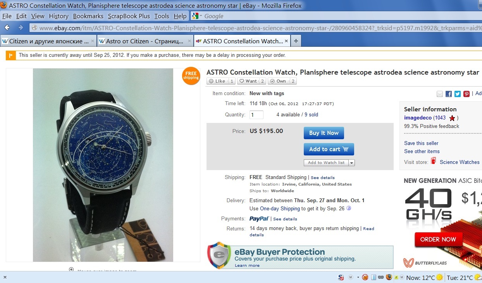Toggle the Like button
Viewport: 482px width, 283px height.
tap(221, 81)
